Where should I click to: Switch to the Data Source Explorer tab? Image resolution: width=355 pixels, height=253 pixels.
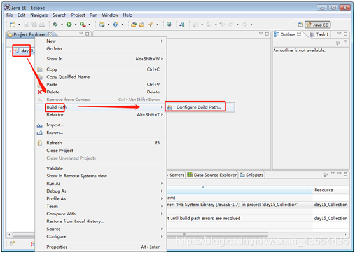pos(212,175)
